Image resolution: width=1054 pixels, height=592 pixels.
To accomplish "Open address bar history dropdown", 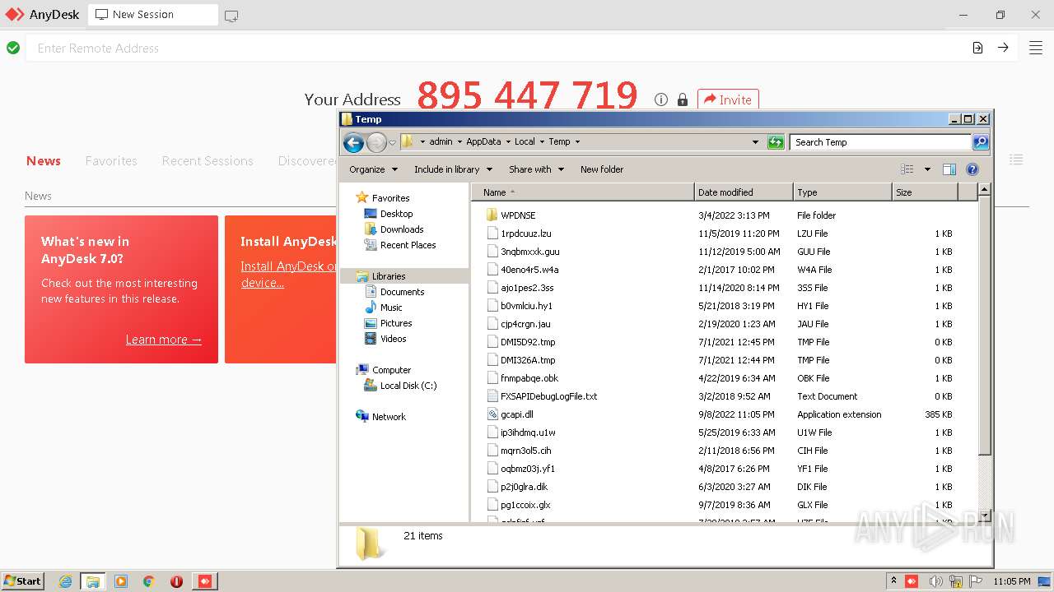I will 755,142.
